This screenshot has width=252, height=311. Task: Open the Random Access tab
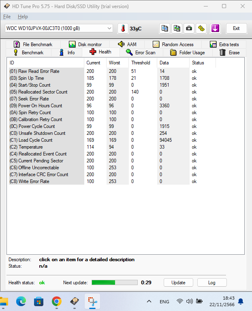(173, 45)
